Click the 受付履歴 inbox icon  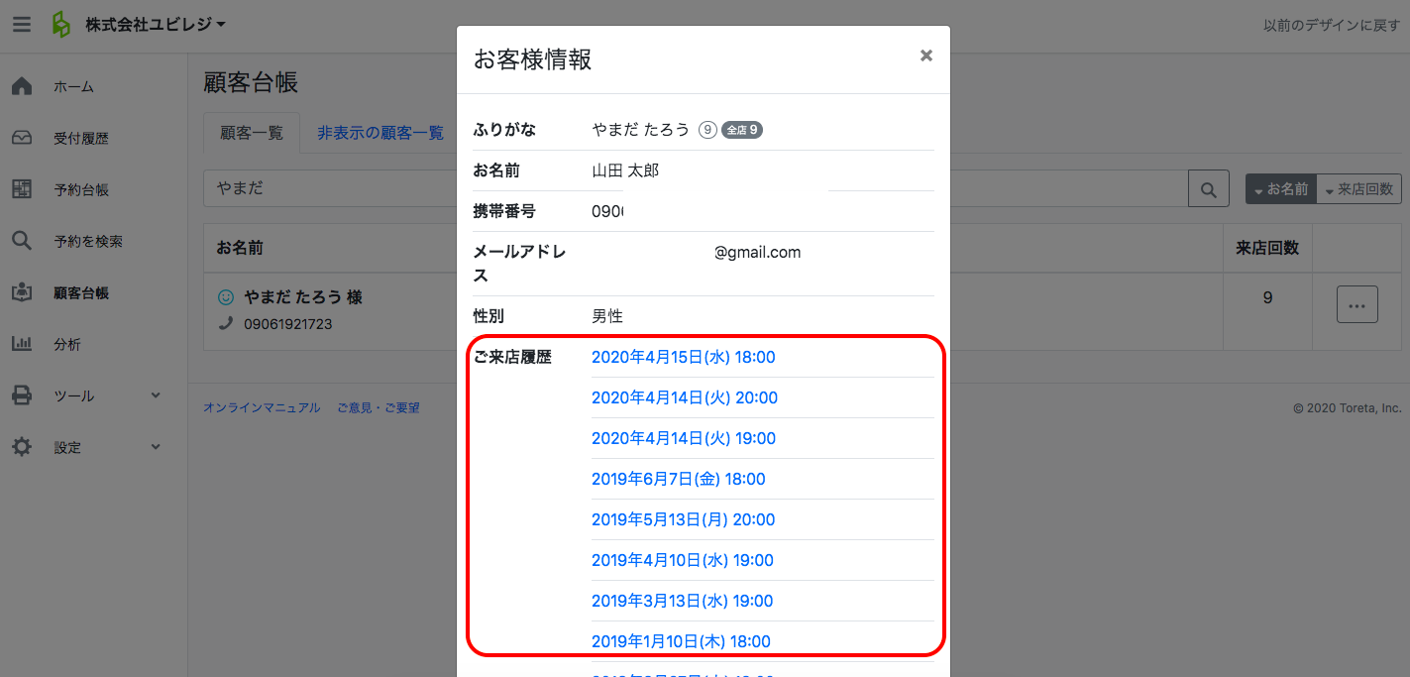pyautogui.click(x=22, y=138)
